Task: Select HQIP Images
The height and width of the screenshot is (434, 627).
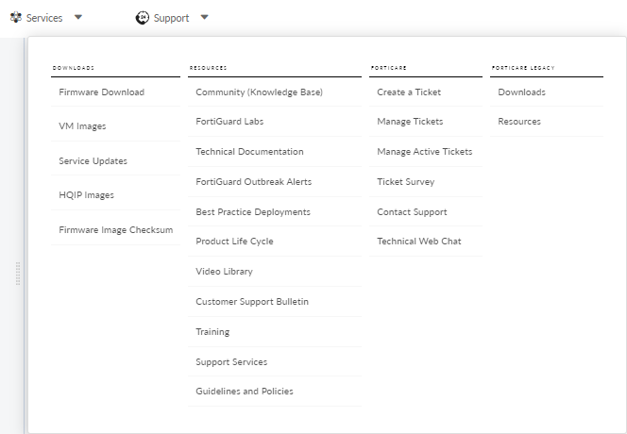Action: pyautogui.click(x=86, y=195)
